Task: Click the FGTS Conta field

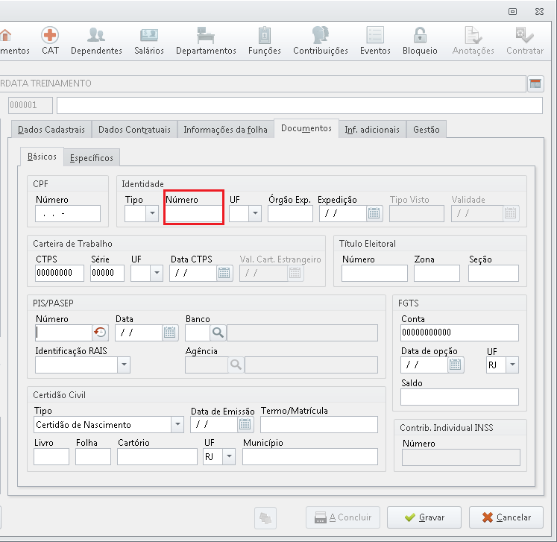Action: click(459, 333)
